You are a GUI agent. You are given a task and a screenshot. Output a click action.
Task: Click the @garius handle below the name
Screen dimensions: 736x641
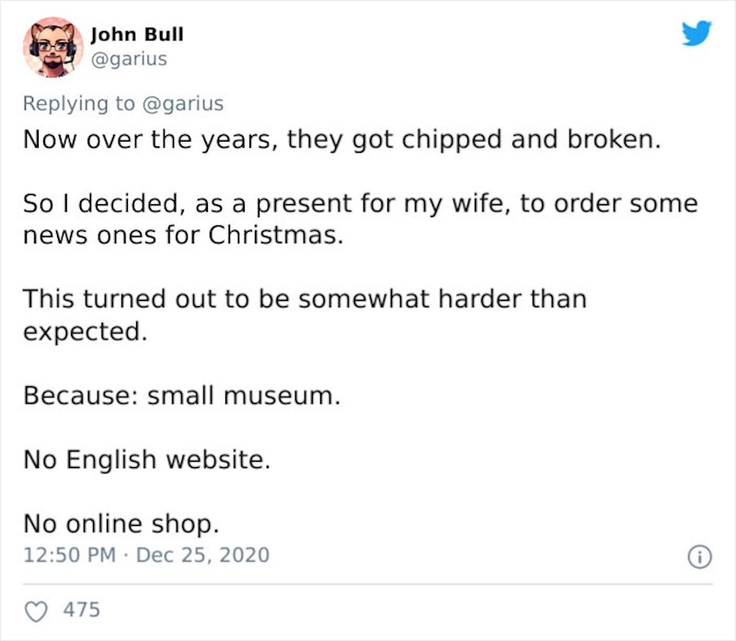[x=129, y=59]
